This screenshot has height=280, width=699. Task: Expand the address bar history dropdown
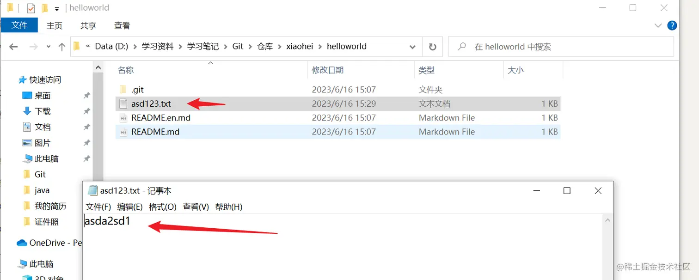tap(412, 47)
